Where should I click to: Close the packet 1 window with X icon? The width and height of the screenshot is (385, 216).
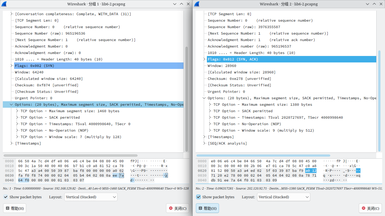pyautogui.click(x=188, y=4)
